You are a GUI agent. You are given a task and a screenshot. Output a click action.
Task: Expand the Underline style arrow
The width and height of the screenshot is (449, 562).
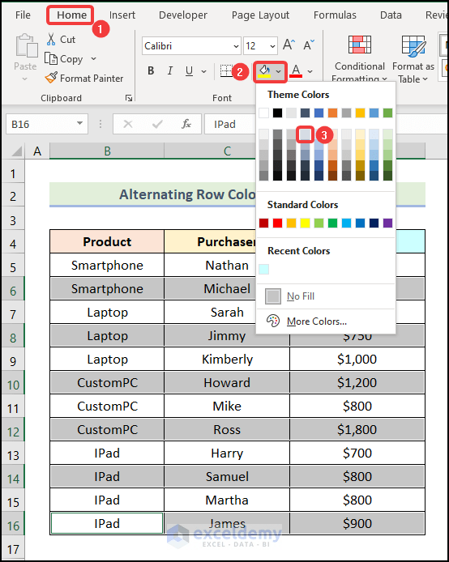click(203, 71)
